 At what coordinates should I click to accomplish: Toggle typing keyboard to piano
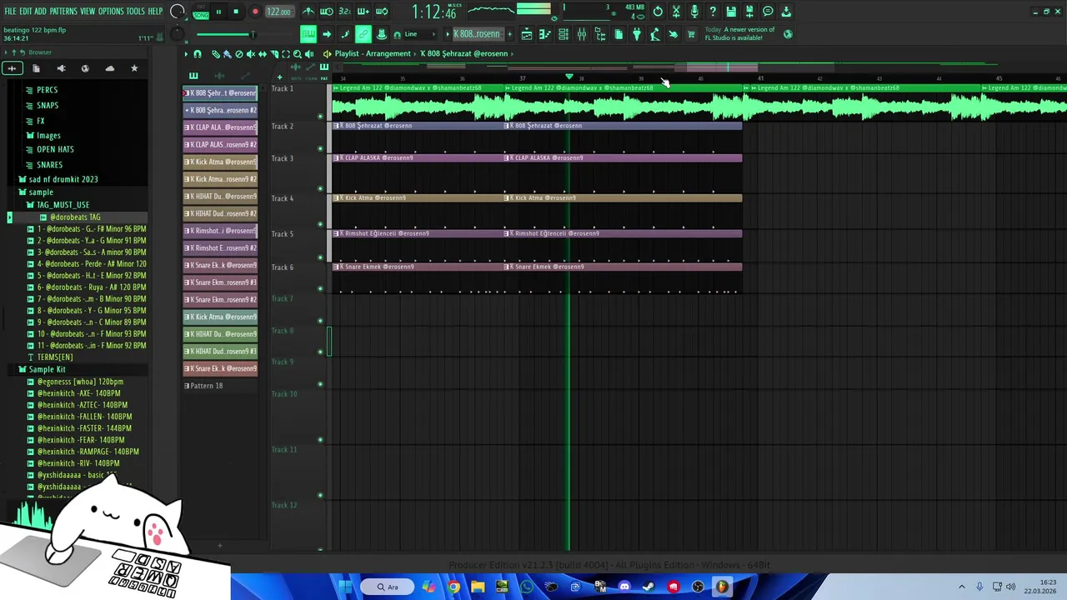[x=308, y=34]
